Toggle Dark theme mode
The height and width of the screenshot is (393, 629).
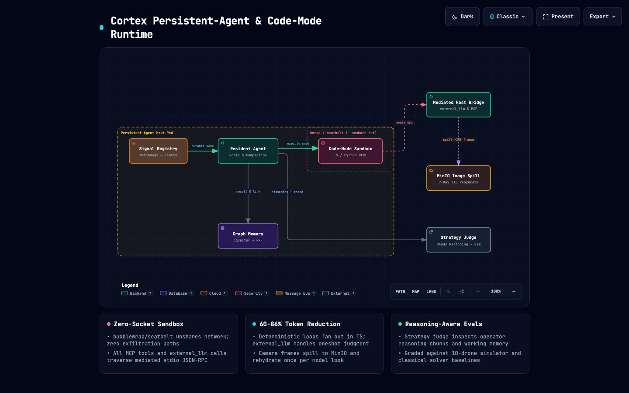point(462,17)
